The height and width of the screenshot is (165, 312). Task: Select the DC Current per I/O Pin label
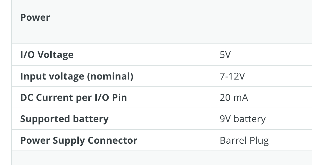[74, 98]
